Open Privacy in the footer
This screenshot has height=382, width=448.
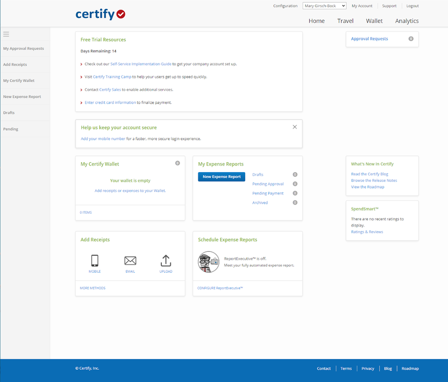pyautogui.click(x=368, y=369)
